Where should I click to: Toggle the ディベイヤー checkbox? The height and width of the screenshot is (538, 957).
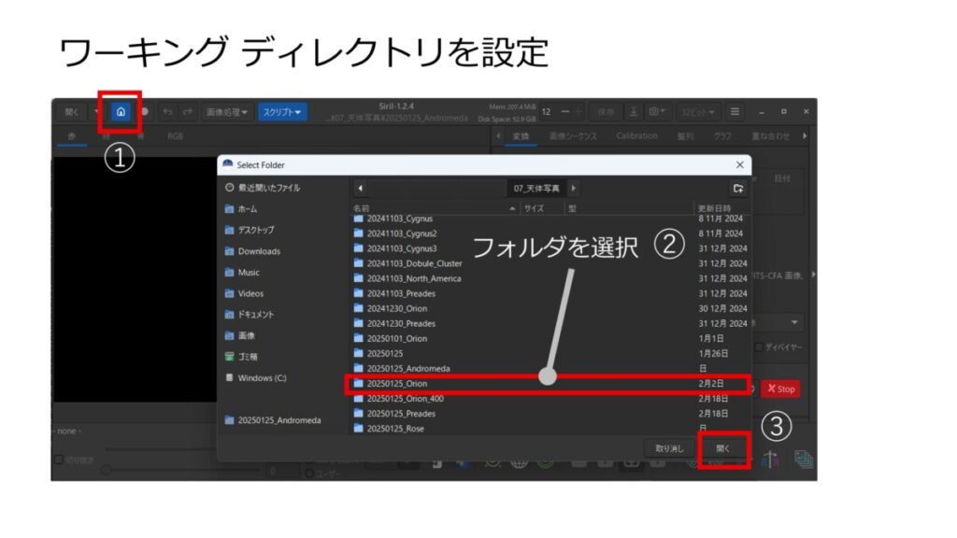coord(759,347)
